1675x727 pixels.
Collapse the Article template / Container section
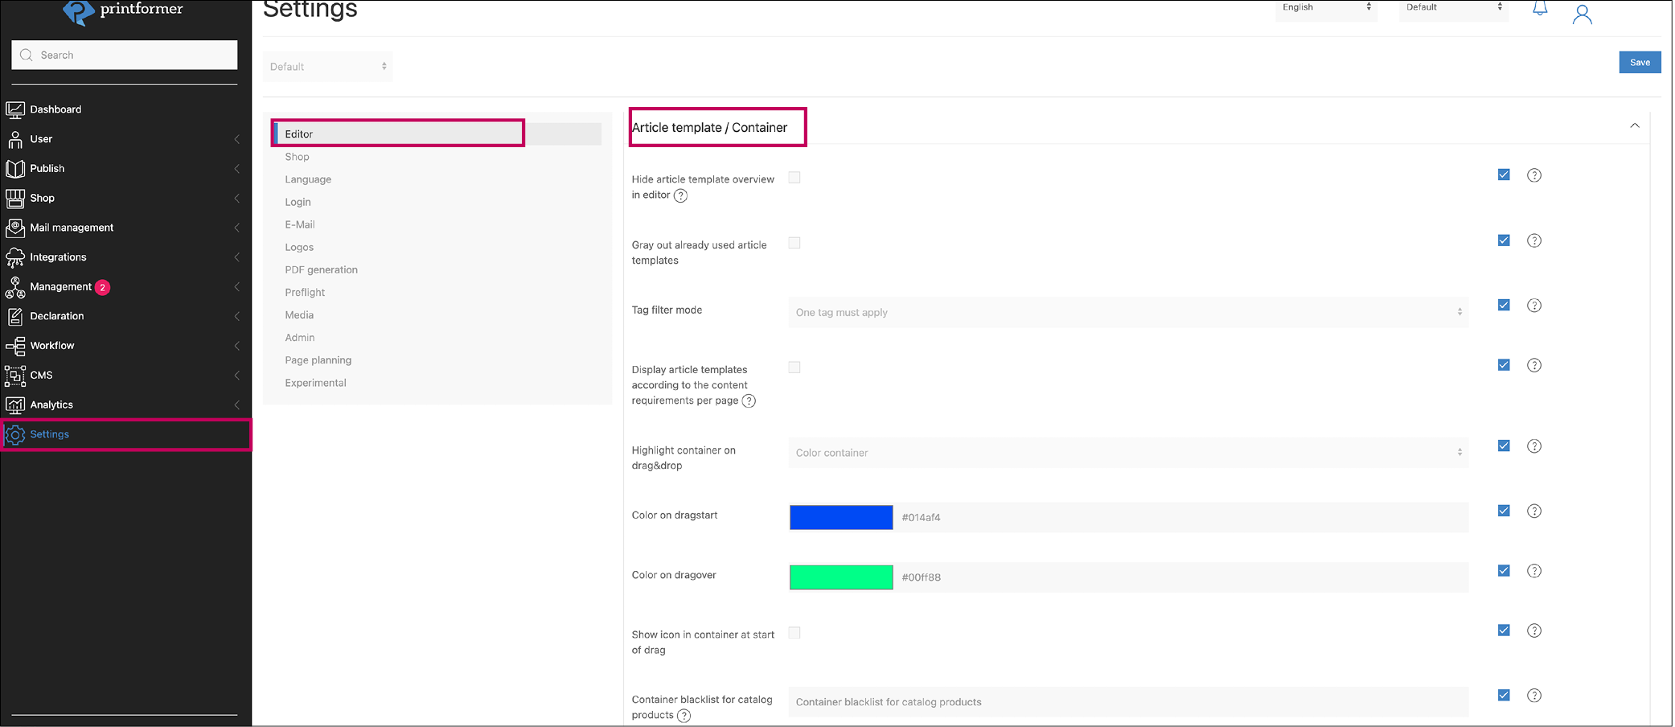(x=1634, y=126)
